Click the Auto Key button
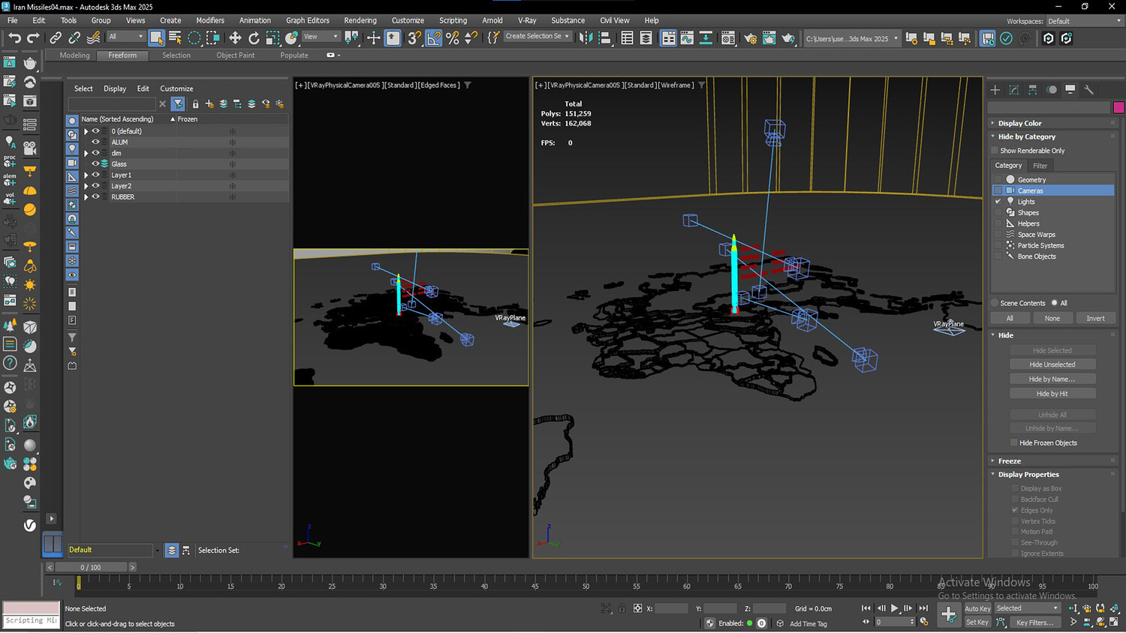Viewport: 1126px width, 633px height. [x=977, y=609]
